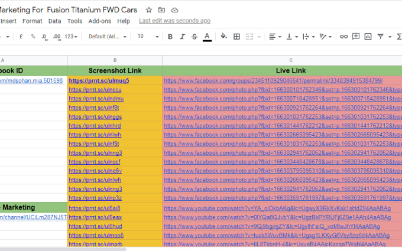Decrease decimal places icon
This screenshot has height=251, width=402.
44,37
